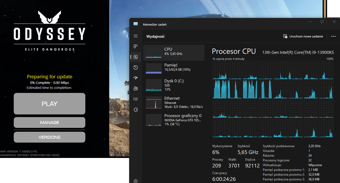Viewport: 340px width, 183px height.
Task: Open the Task Manager hamburger navigation menu
Action: coord(136,36)
